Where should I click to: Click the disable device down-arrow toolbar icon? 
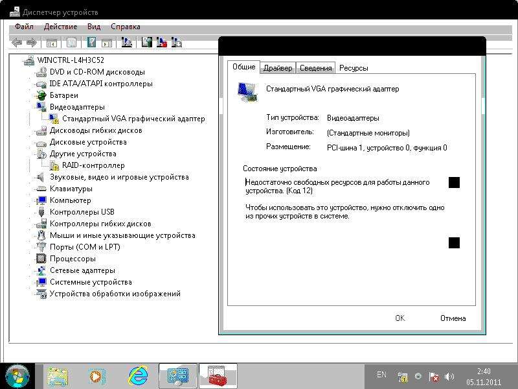point(176,43)
